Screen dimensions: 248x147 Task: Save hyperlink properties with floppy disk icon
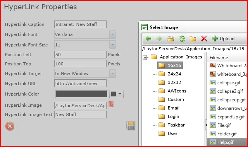tap(131, 126)
